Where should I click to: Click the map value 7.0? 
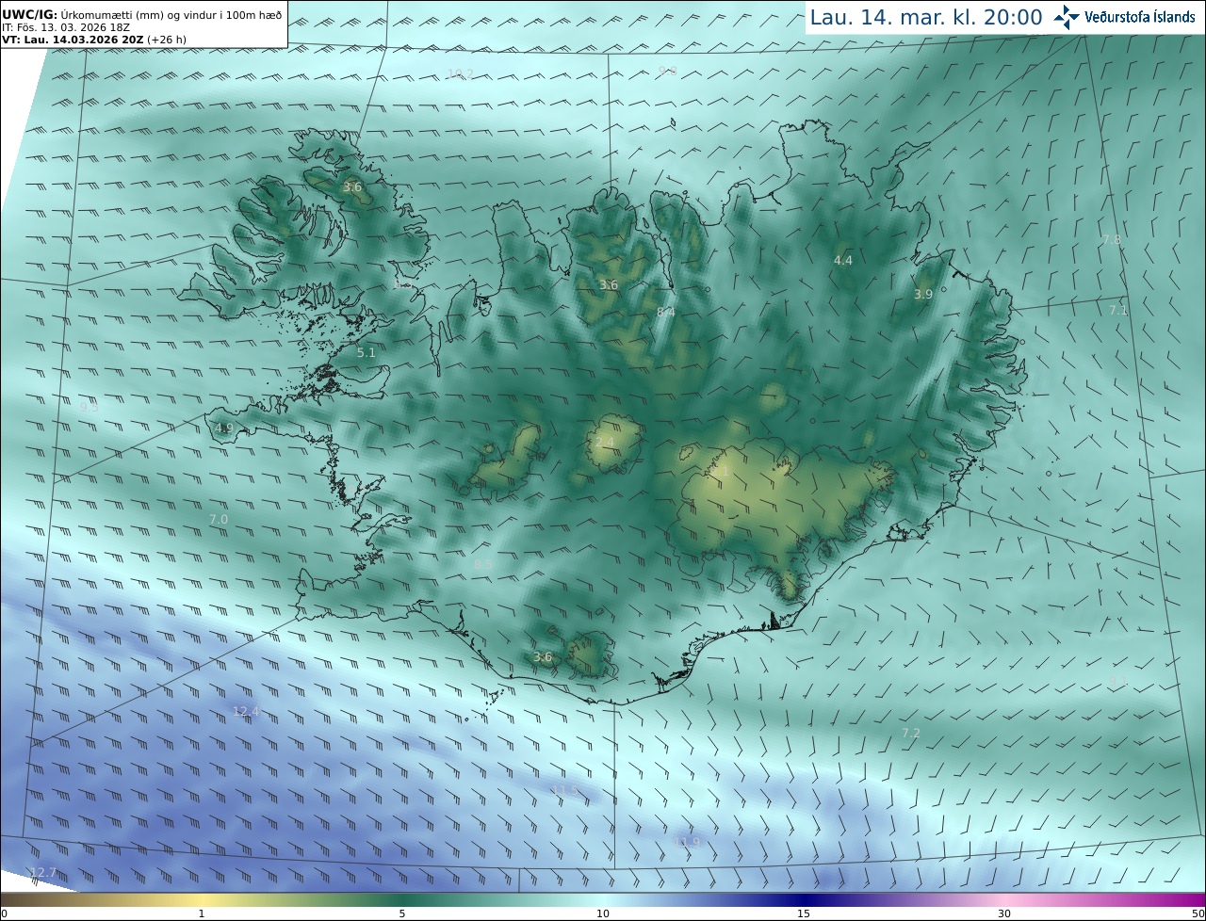[219, 519]
